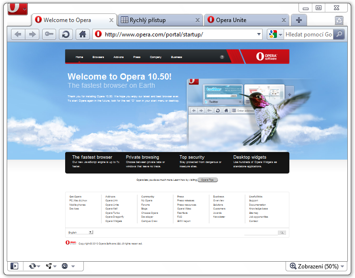Screen dimensions: 355x278
Task: Click the footer search magnifier button
Action: point(282,232)
